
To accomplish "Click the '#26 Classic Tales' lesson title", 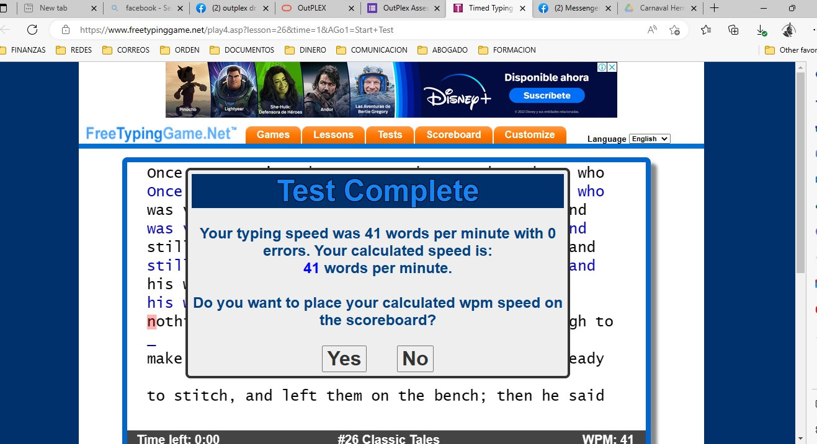I will click(388, 439).
